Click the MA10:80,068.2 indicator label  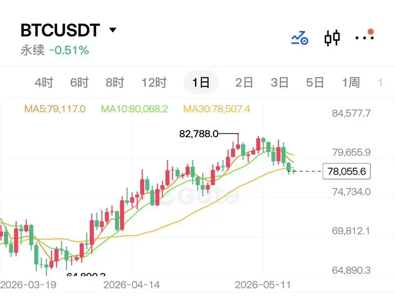click(134, 109)
